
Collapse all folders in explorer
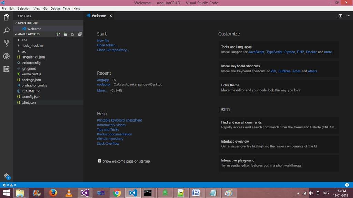80,34
